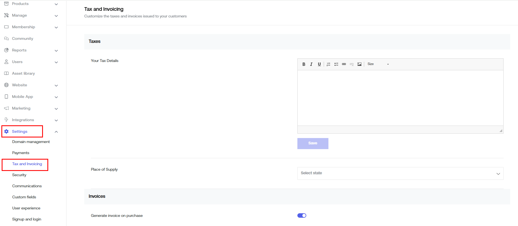
Task: Go to Security settings
Action: 19,175
